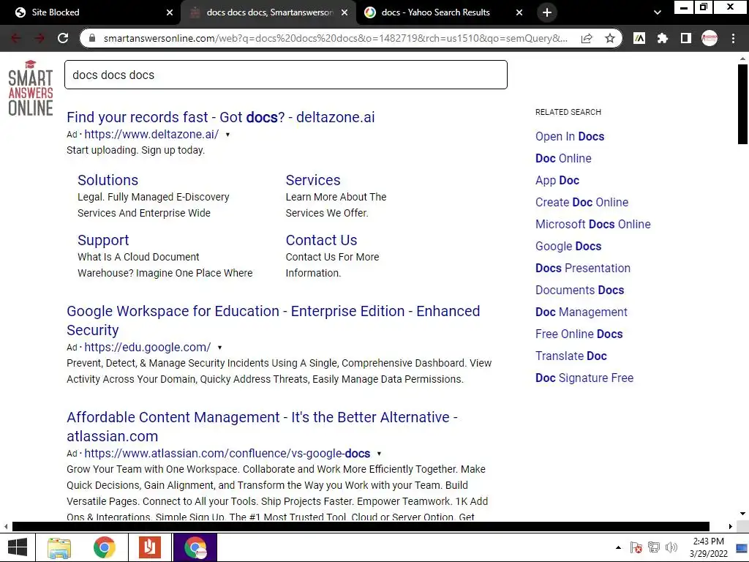Open the orange app in the taskbar
Screen dimensions: 749x562
click(149, 547)
